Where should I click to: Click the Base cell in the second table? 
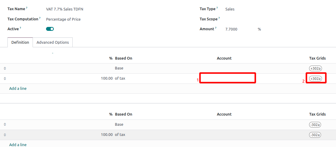(x=119, y=125)
